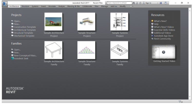Open the Manage tab
This screenshot has height=104, width=194.
coord(104,6)
